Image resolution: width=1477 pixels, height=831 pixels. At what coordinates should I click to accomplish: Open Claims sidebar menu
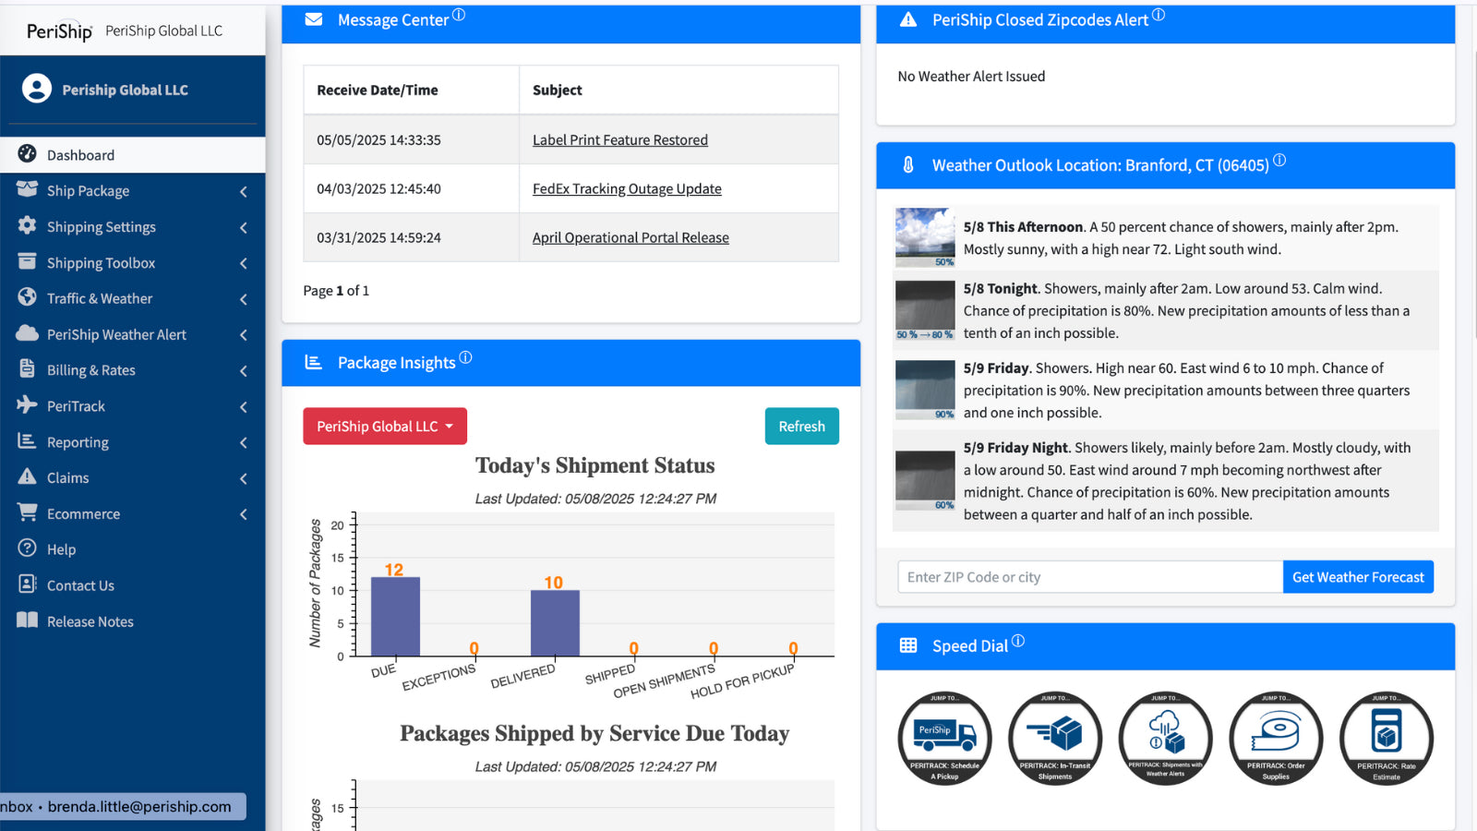(x=133, y=477)
